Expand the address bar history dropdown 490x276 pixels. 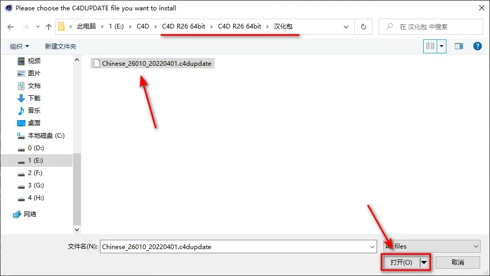click(x=346, y=27)
